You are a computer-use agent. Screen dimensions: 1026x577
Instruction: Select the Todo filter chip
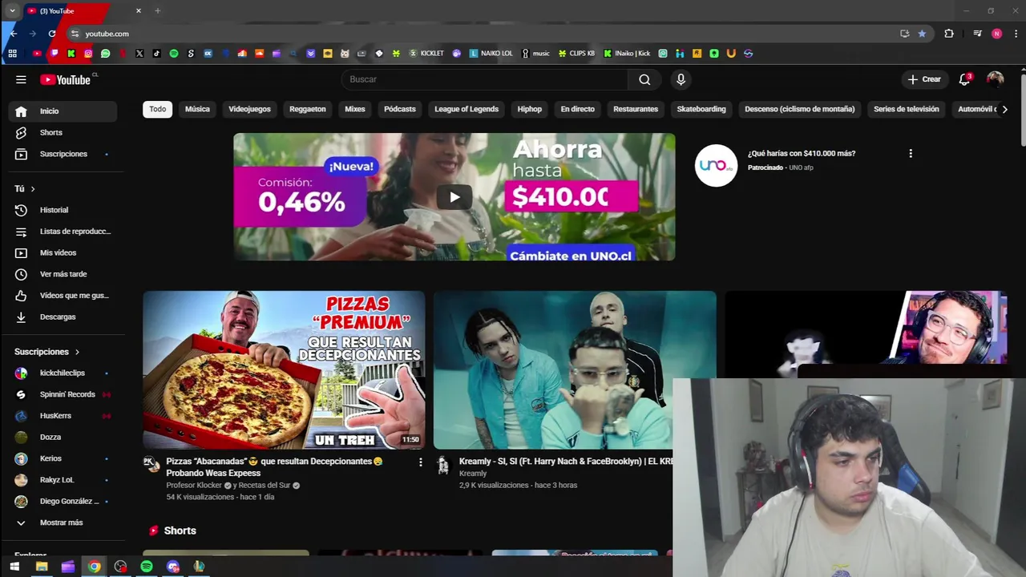pyautogui.click(x=158, y=109)
